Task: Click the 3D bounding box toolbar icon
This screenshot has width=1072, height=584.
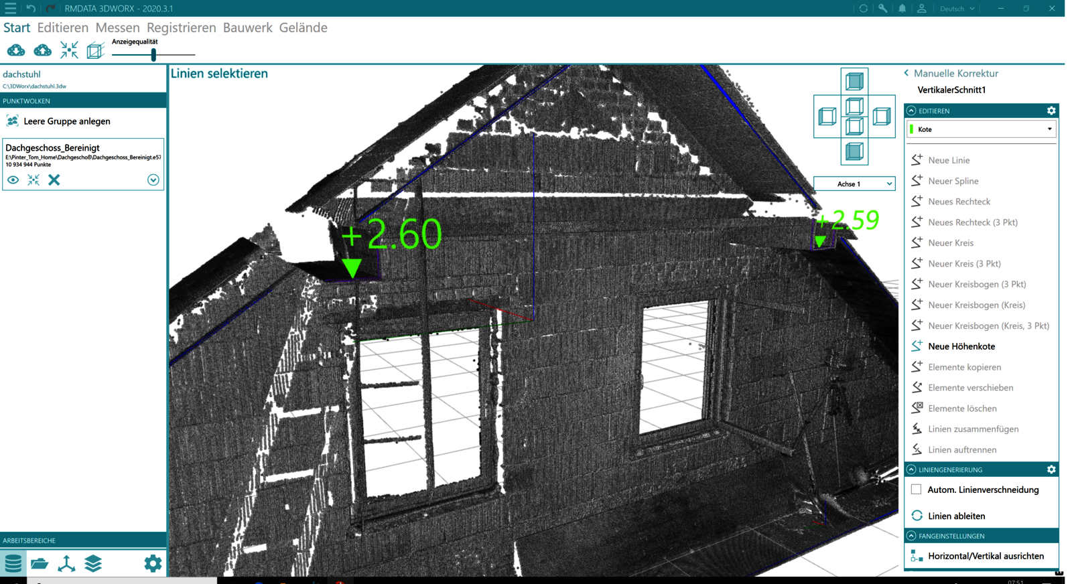Action: 96,50
